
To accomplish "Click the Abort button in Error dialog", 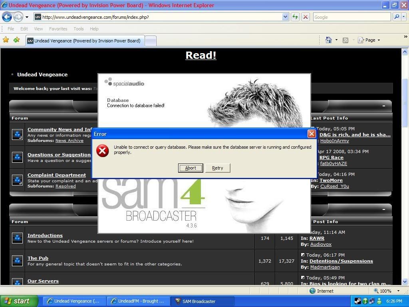I will click(191, 168).
